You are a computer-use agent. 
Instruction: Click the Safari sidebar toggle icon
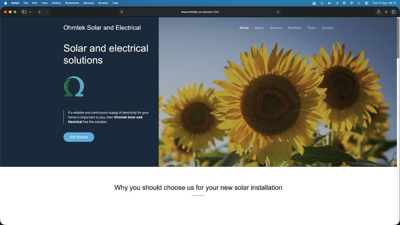24,12
